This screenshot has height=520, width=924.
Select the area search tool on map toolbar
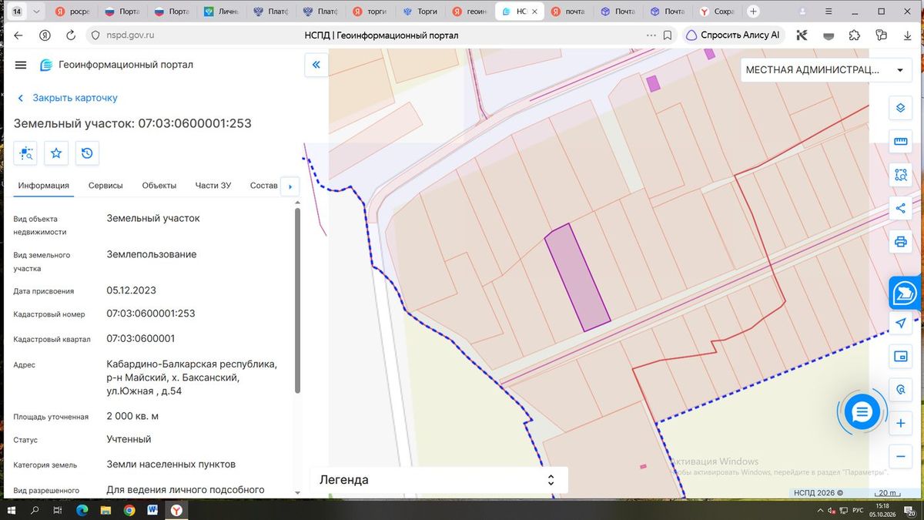tap(900, 175)
